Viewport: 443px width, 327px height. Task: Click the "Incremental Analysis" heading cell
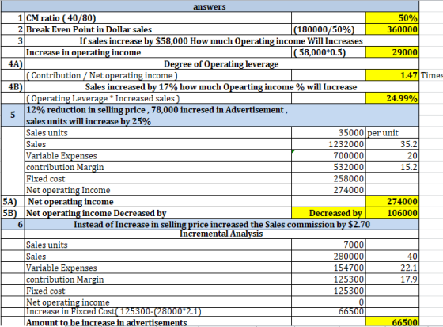221,234
